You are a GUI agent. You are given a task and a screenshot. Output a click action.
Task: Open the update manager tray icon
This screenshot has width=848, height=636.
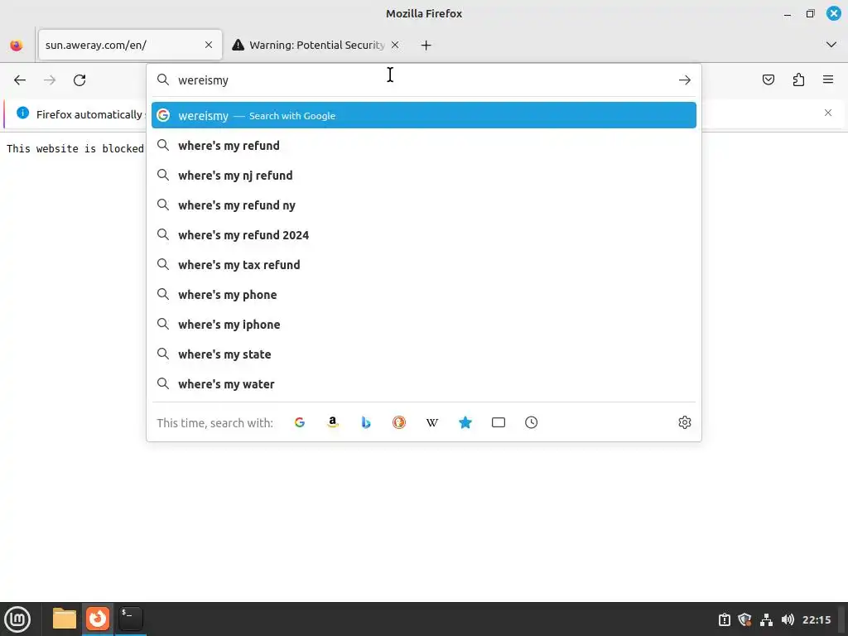[724, 619]
